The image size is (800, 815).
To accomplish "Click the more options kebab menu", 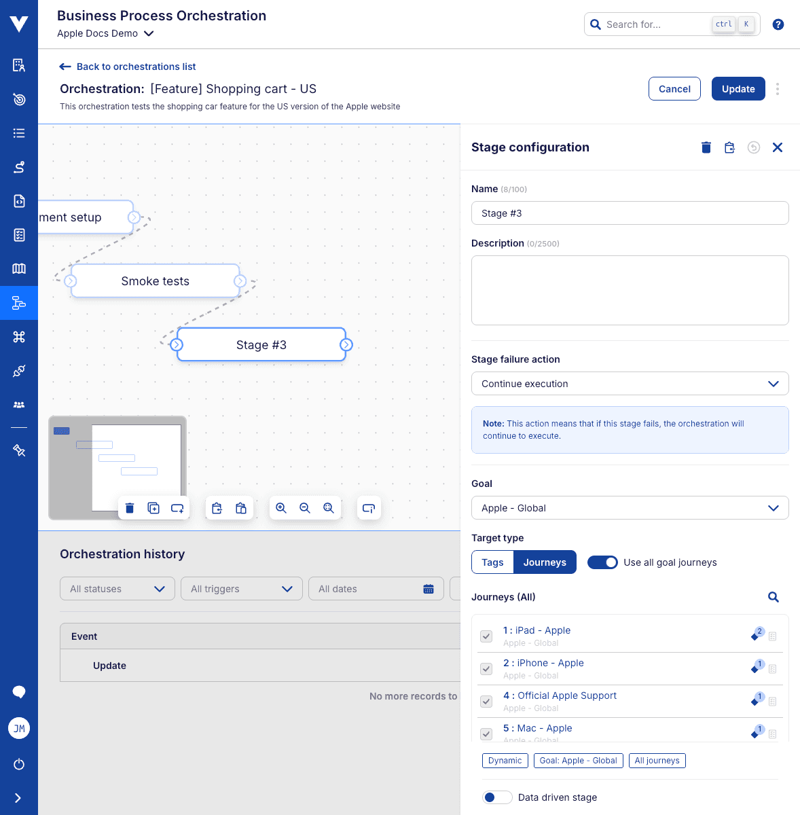I will [x=778, y=89].
